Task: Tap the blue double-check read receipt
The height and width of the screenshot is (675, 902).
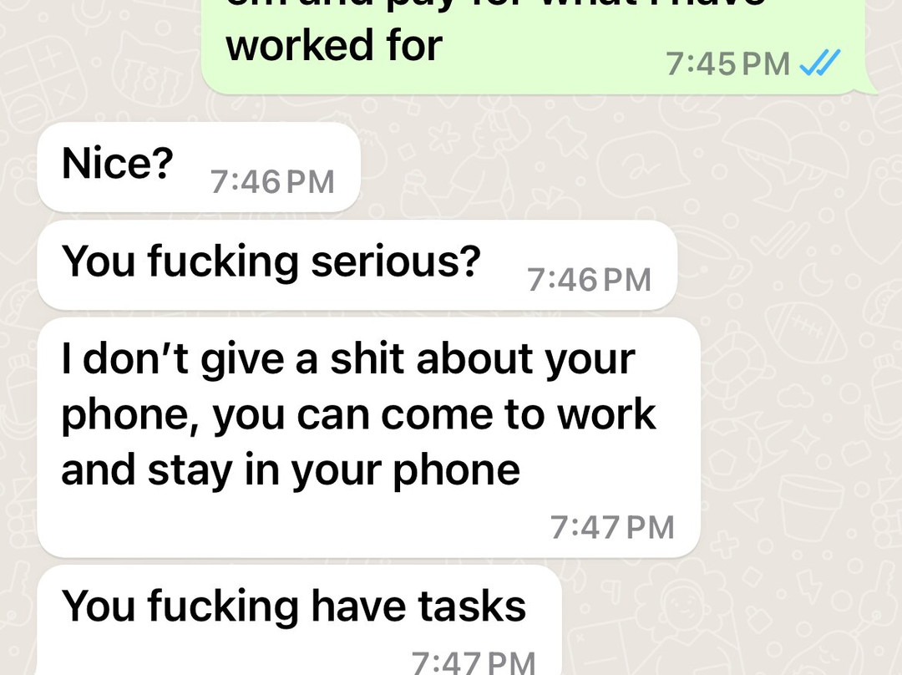Action: click(820, 63)
